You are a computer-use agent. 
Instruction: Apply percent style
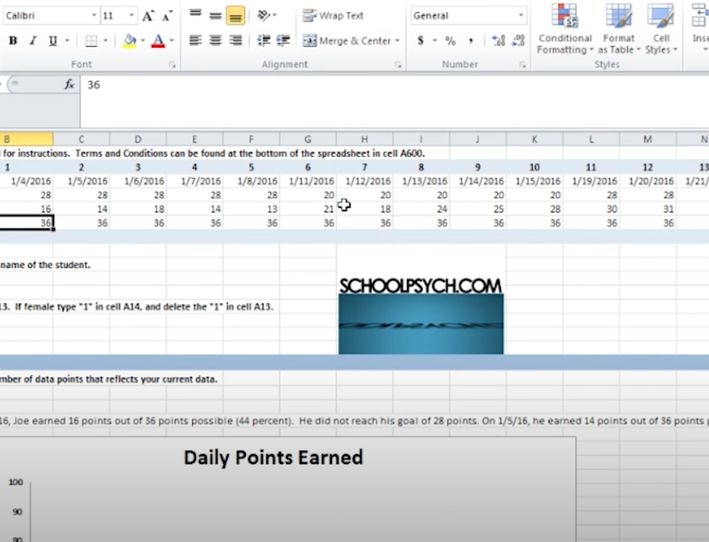point(450,41)
